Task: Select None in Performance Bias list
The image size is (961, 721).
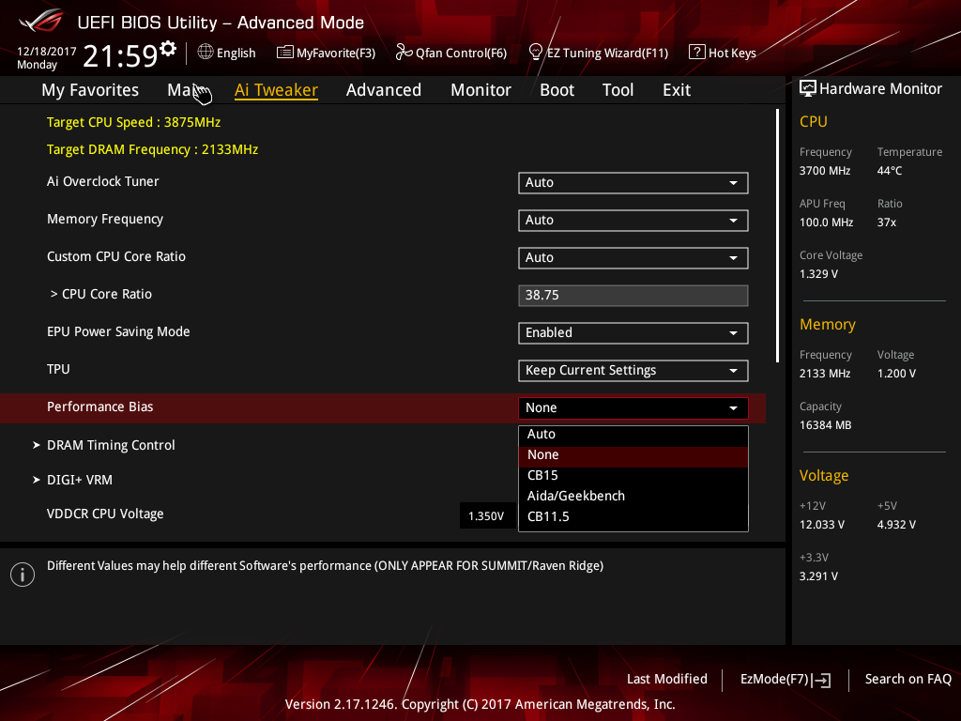Action: 633,455
